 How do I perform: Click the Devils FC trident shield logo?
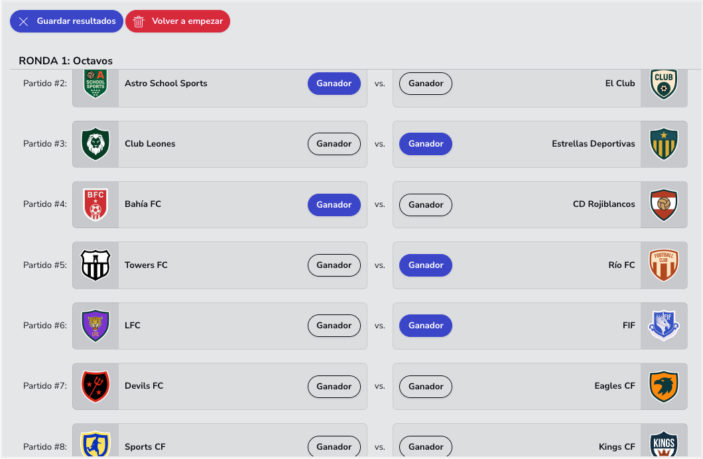(96, 386)
